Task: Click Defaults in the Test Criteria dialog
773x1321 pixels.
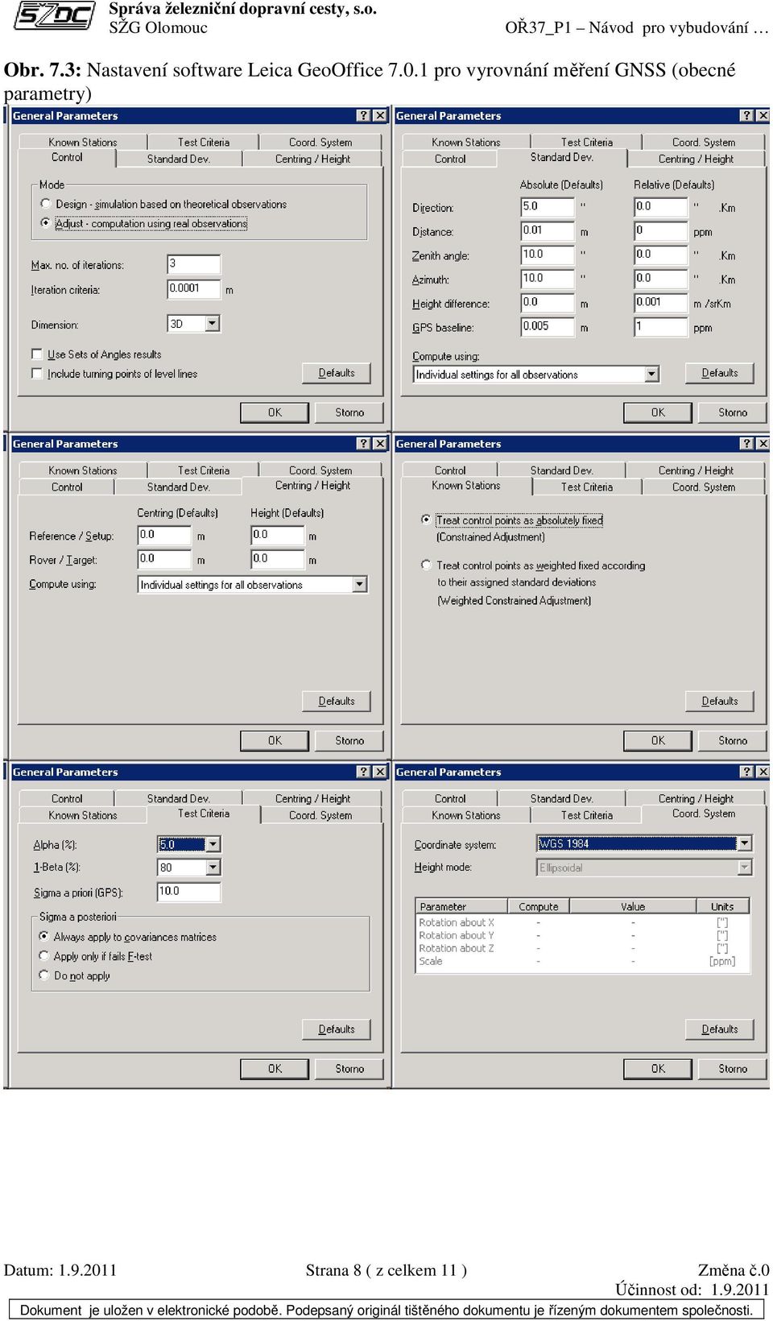Action: [337, 1029]
